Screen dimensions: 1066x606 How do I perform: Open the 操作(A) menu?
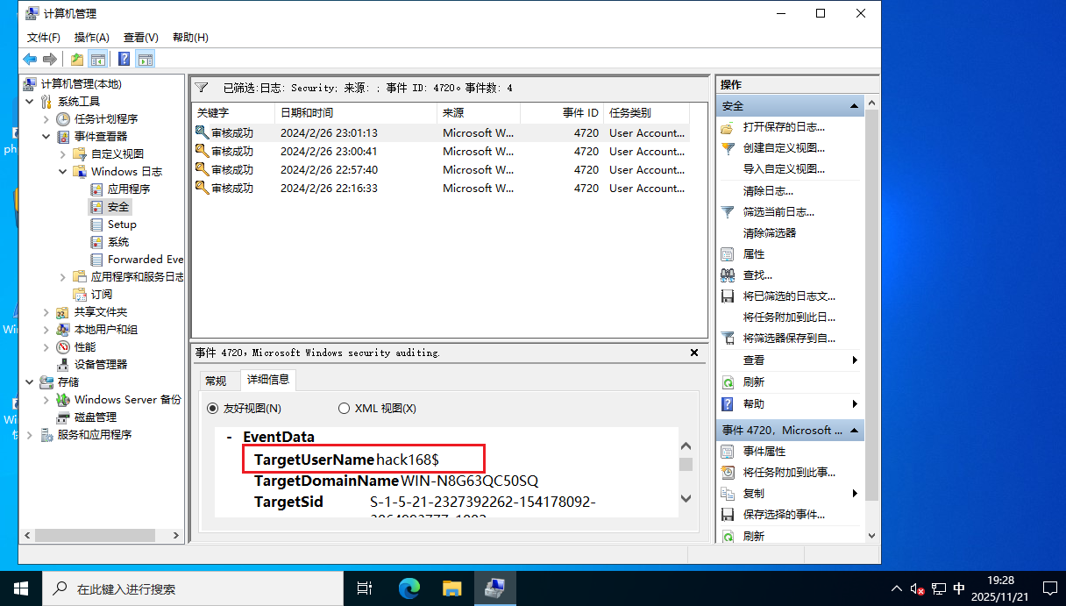tap(92, 38)
